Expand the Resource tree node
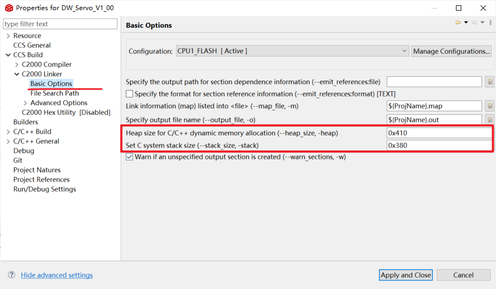496x289 pixels. pyautogui.click(x=8, y=36)
